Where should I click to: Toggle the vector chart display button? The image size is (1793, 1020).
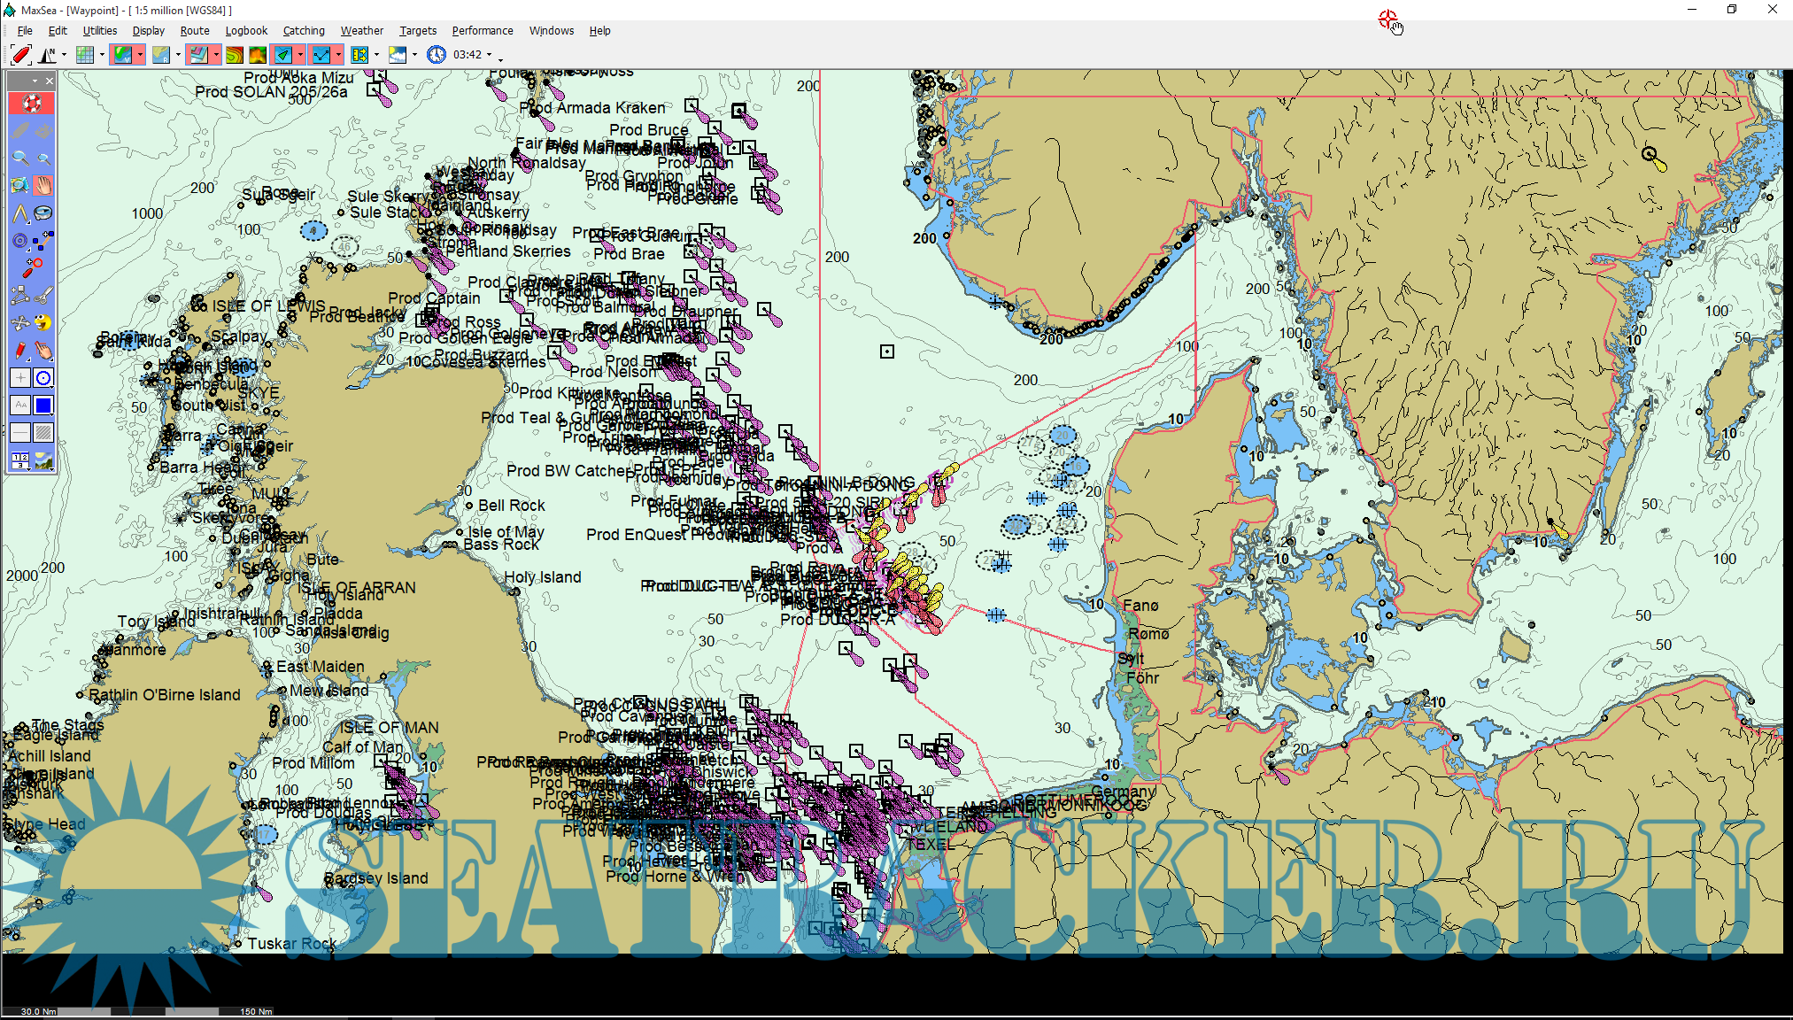pos(122,55)
